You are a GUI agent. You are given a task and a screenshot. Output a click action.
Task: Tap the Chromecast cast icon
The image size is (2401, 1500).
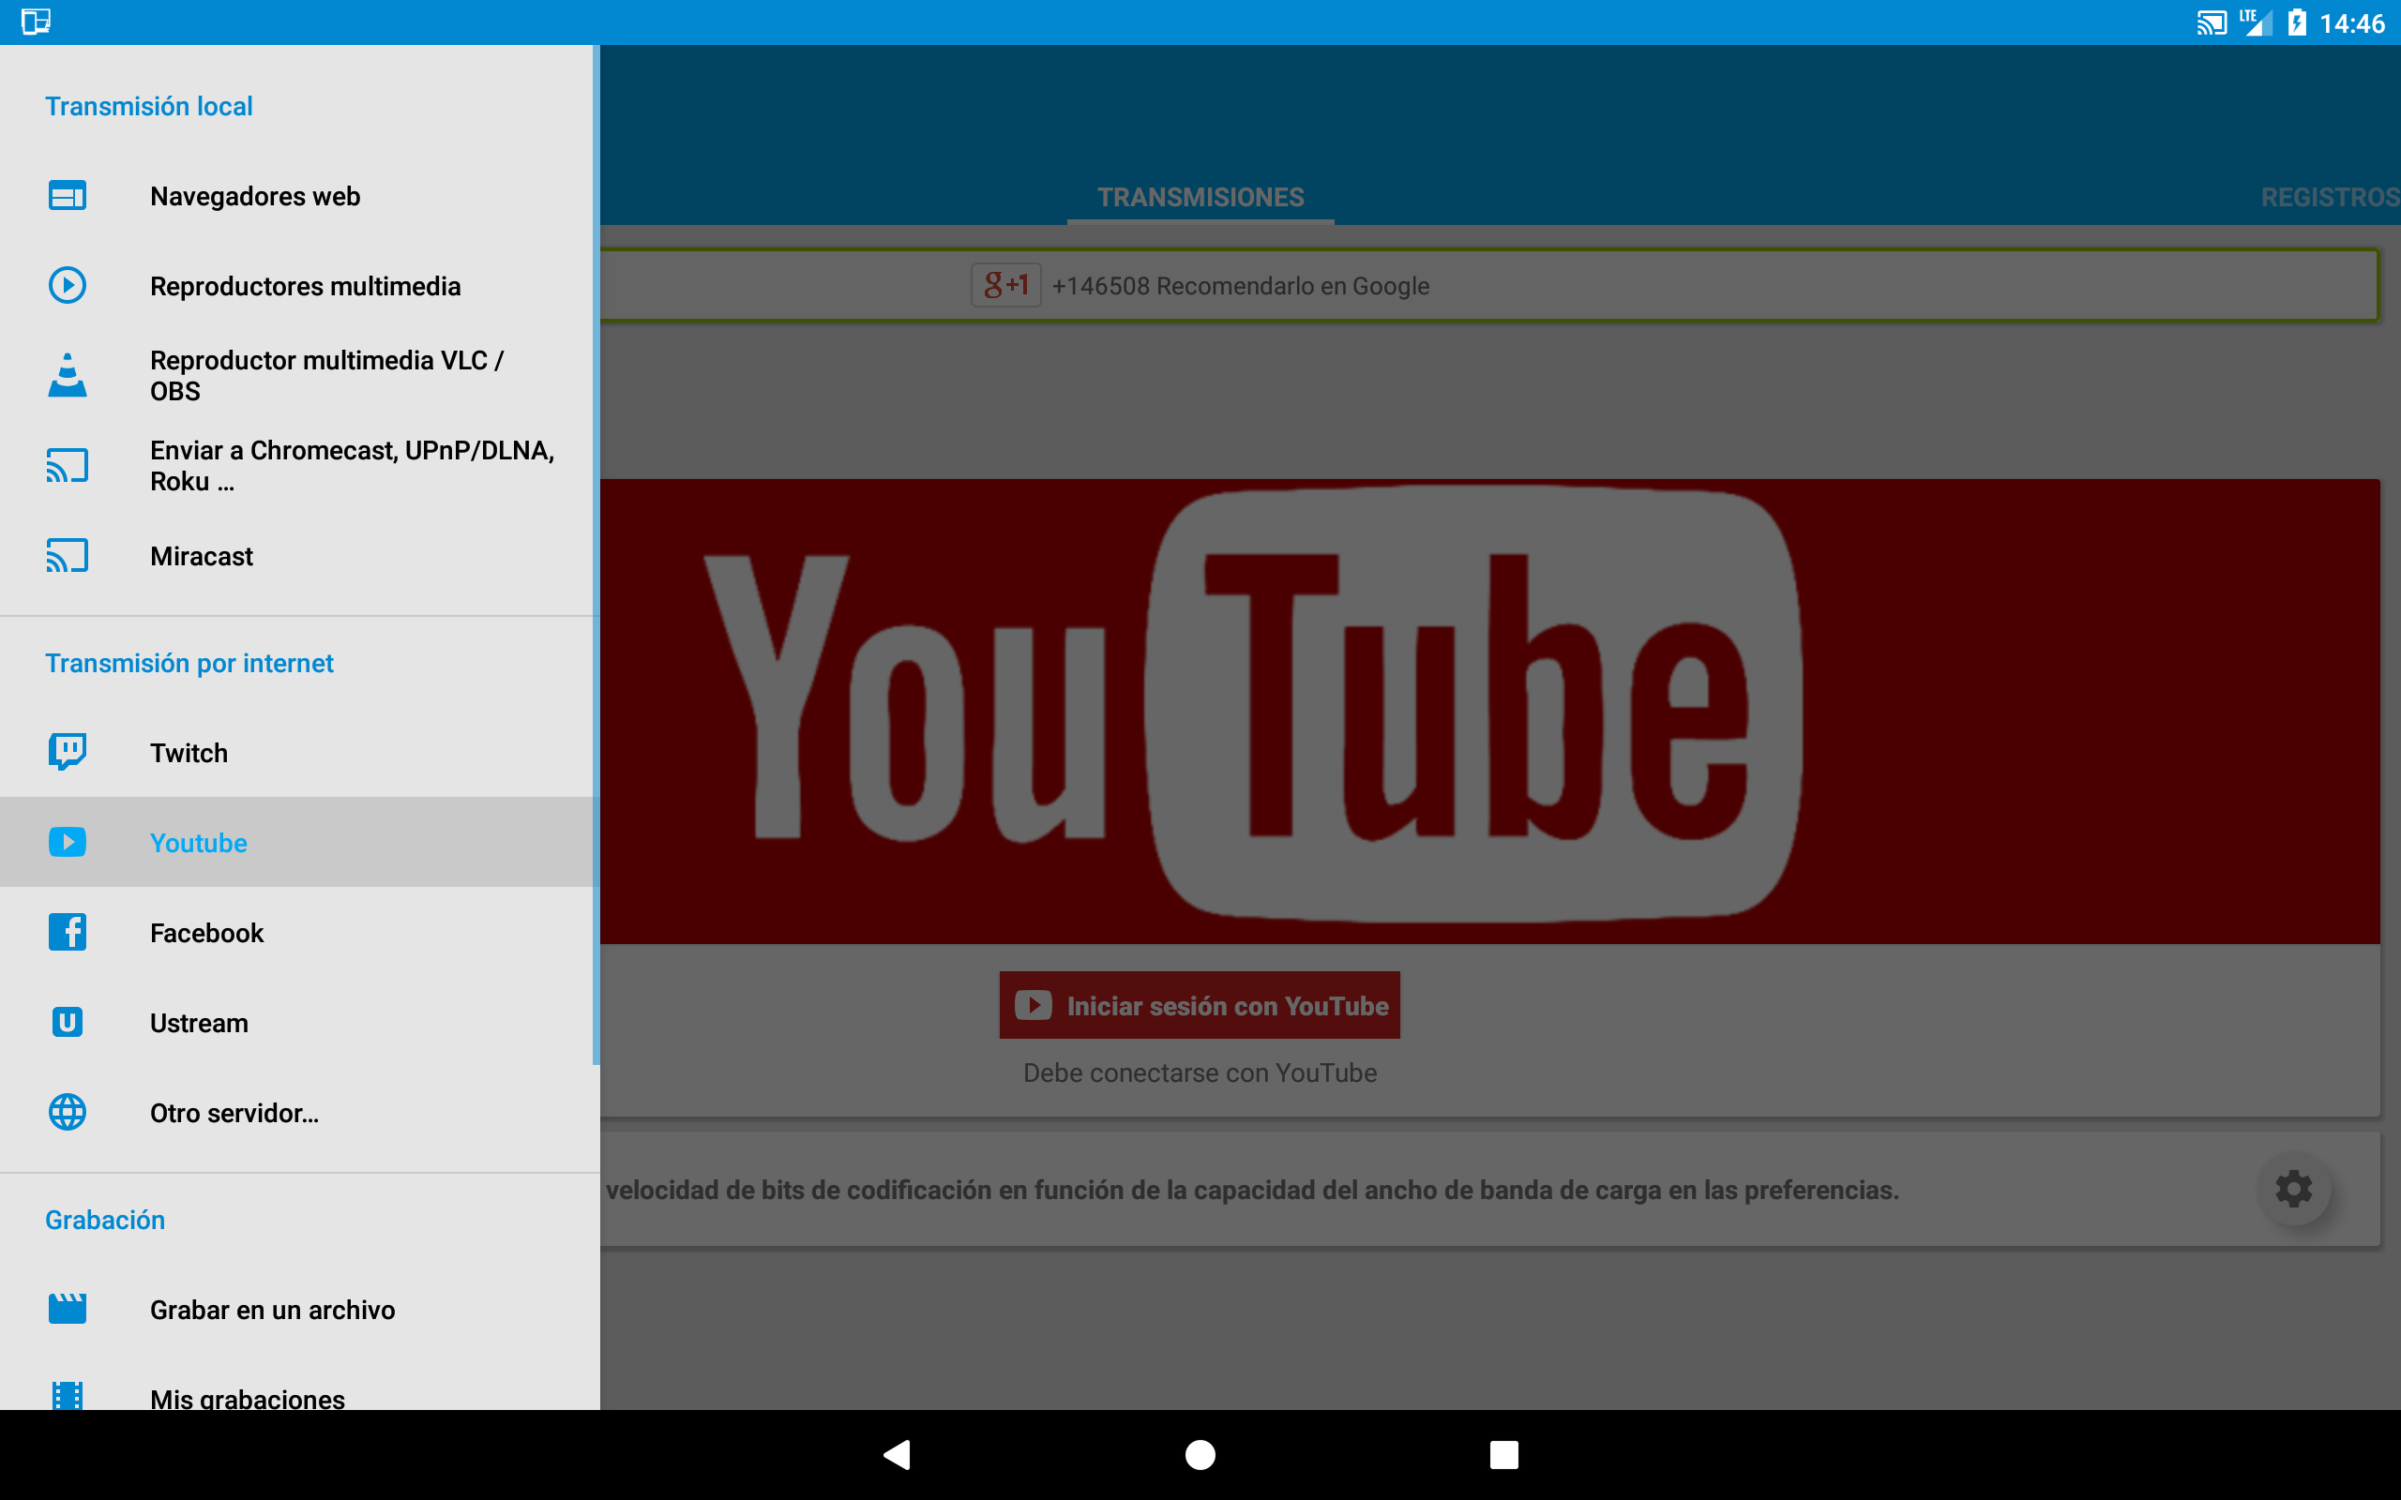(x=68, y=465)
